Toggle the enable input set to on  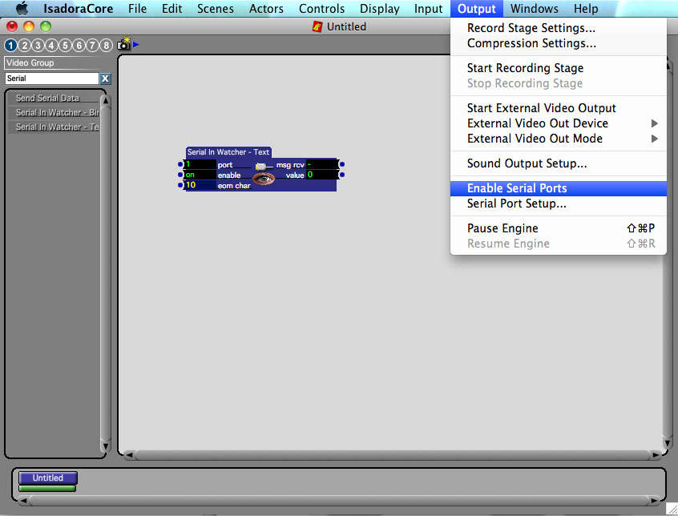[200, 175]
